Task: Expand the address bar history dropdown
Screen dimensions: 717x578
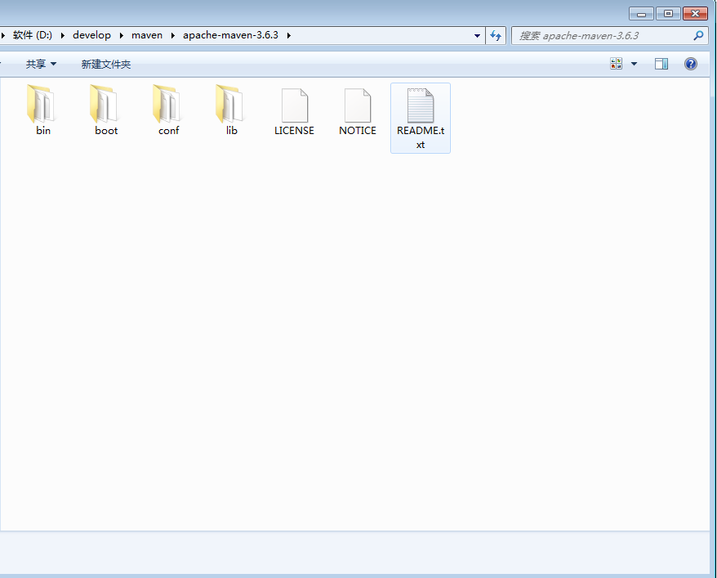Action: 477,35
